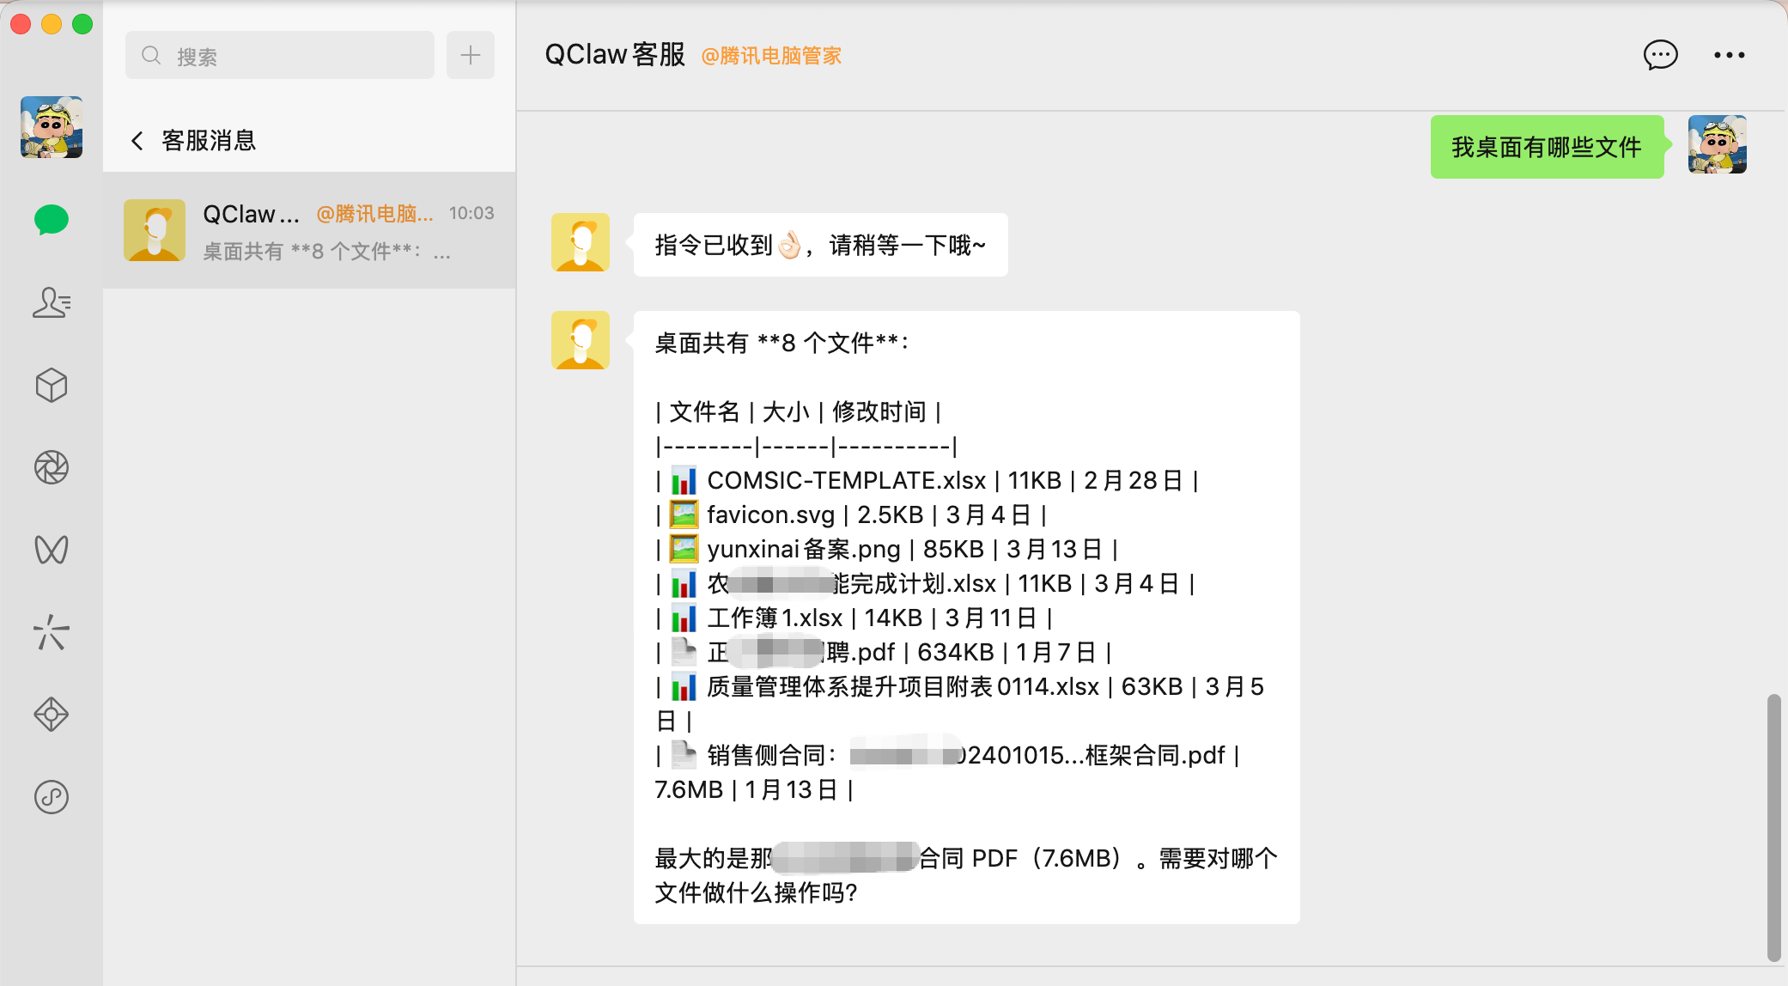Viewport: 1788px width, 986px height.
Task: Click the chat bubble icon in header
Action: 1660,55
